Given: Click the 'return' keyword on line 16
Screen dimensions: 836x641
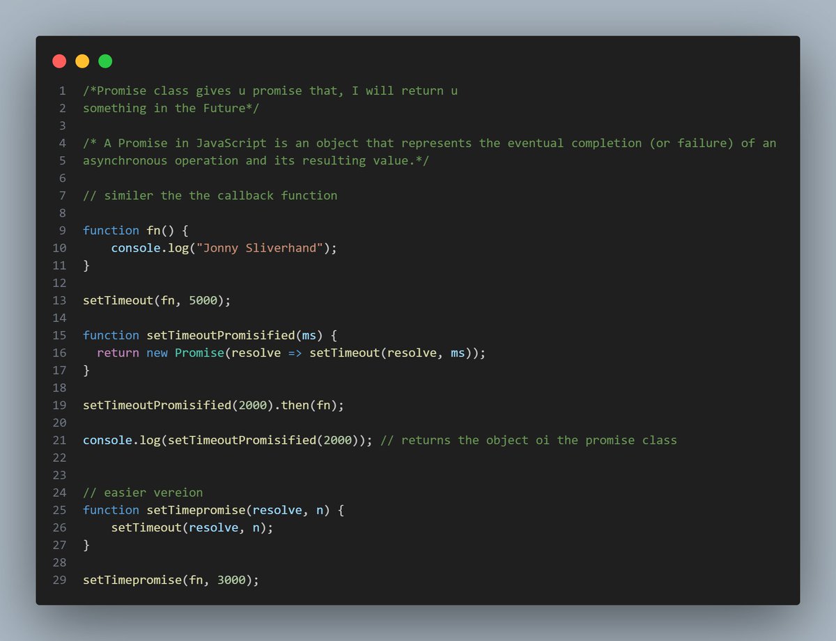Looking at the screenshot, I should pos(118,353).
